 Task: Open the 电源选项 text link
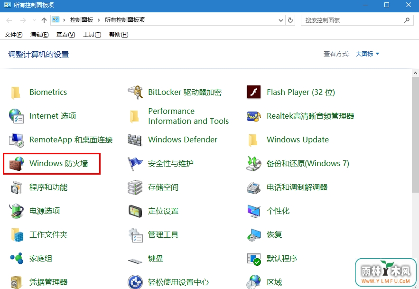coord(45,211)
